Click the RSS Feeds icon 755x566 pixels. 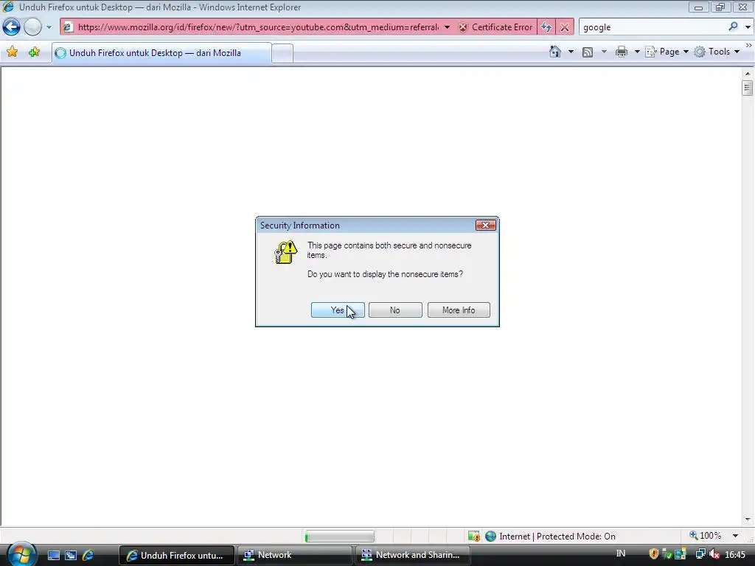(x=588, y=52)
